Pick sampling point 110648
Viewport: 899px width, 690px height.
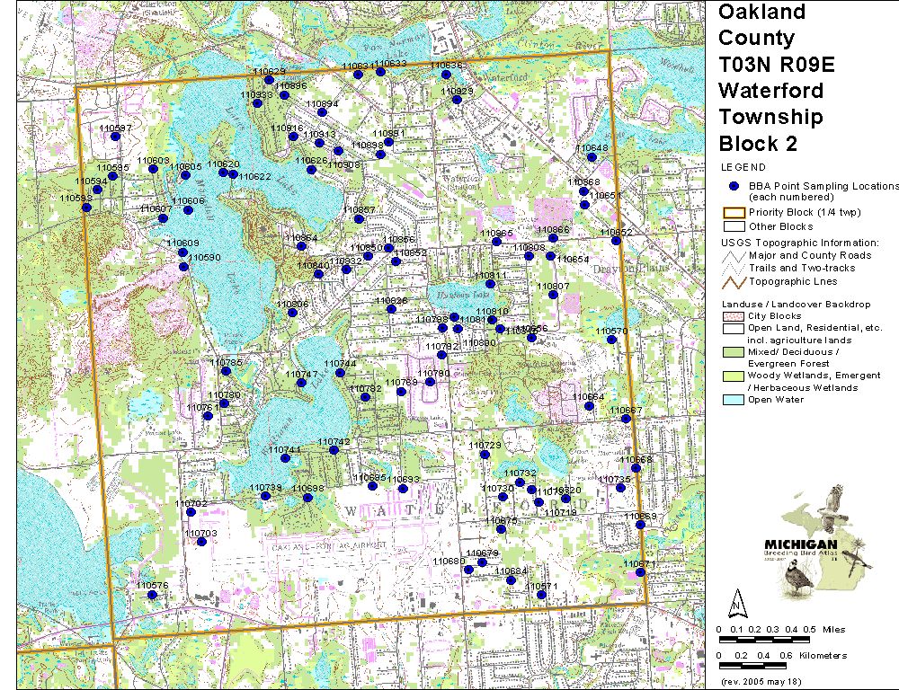(592, 157)
